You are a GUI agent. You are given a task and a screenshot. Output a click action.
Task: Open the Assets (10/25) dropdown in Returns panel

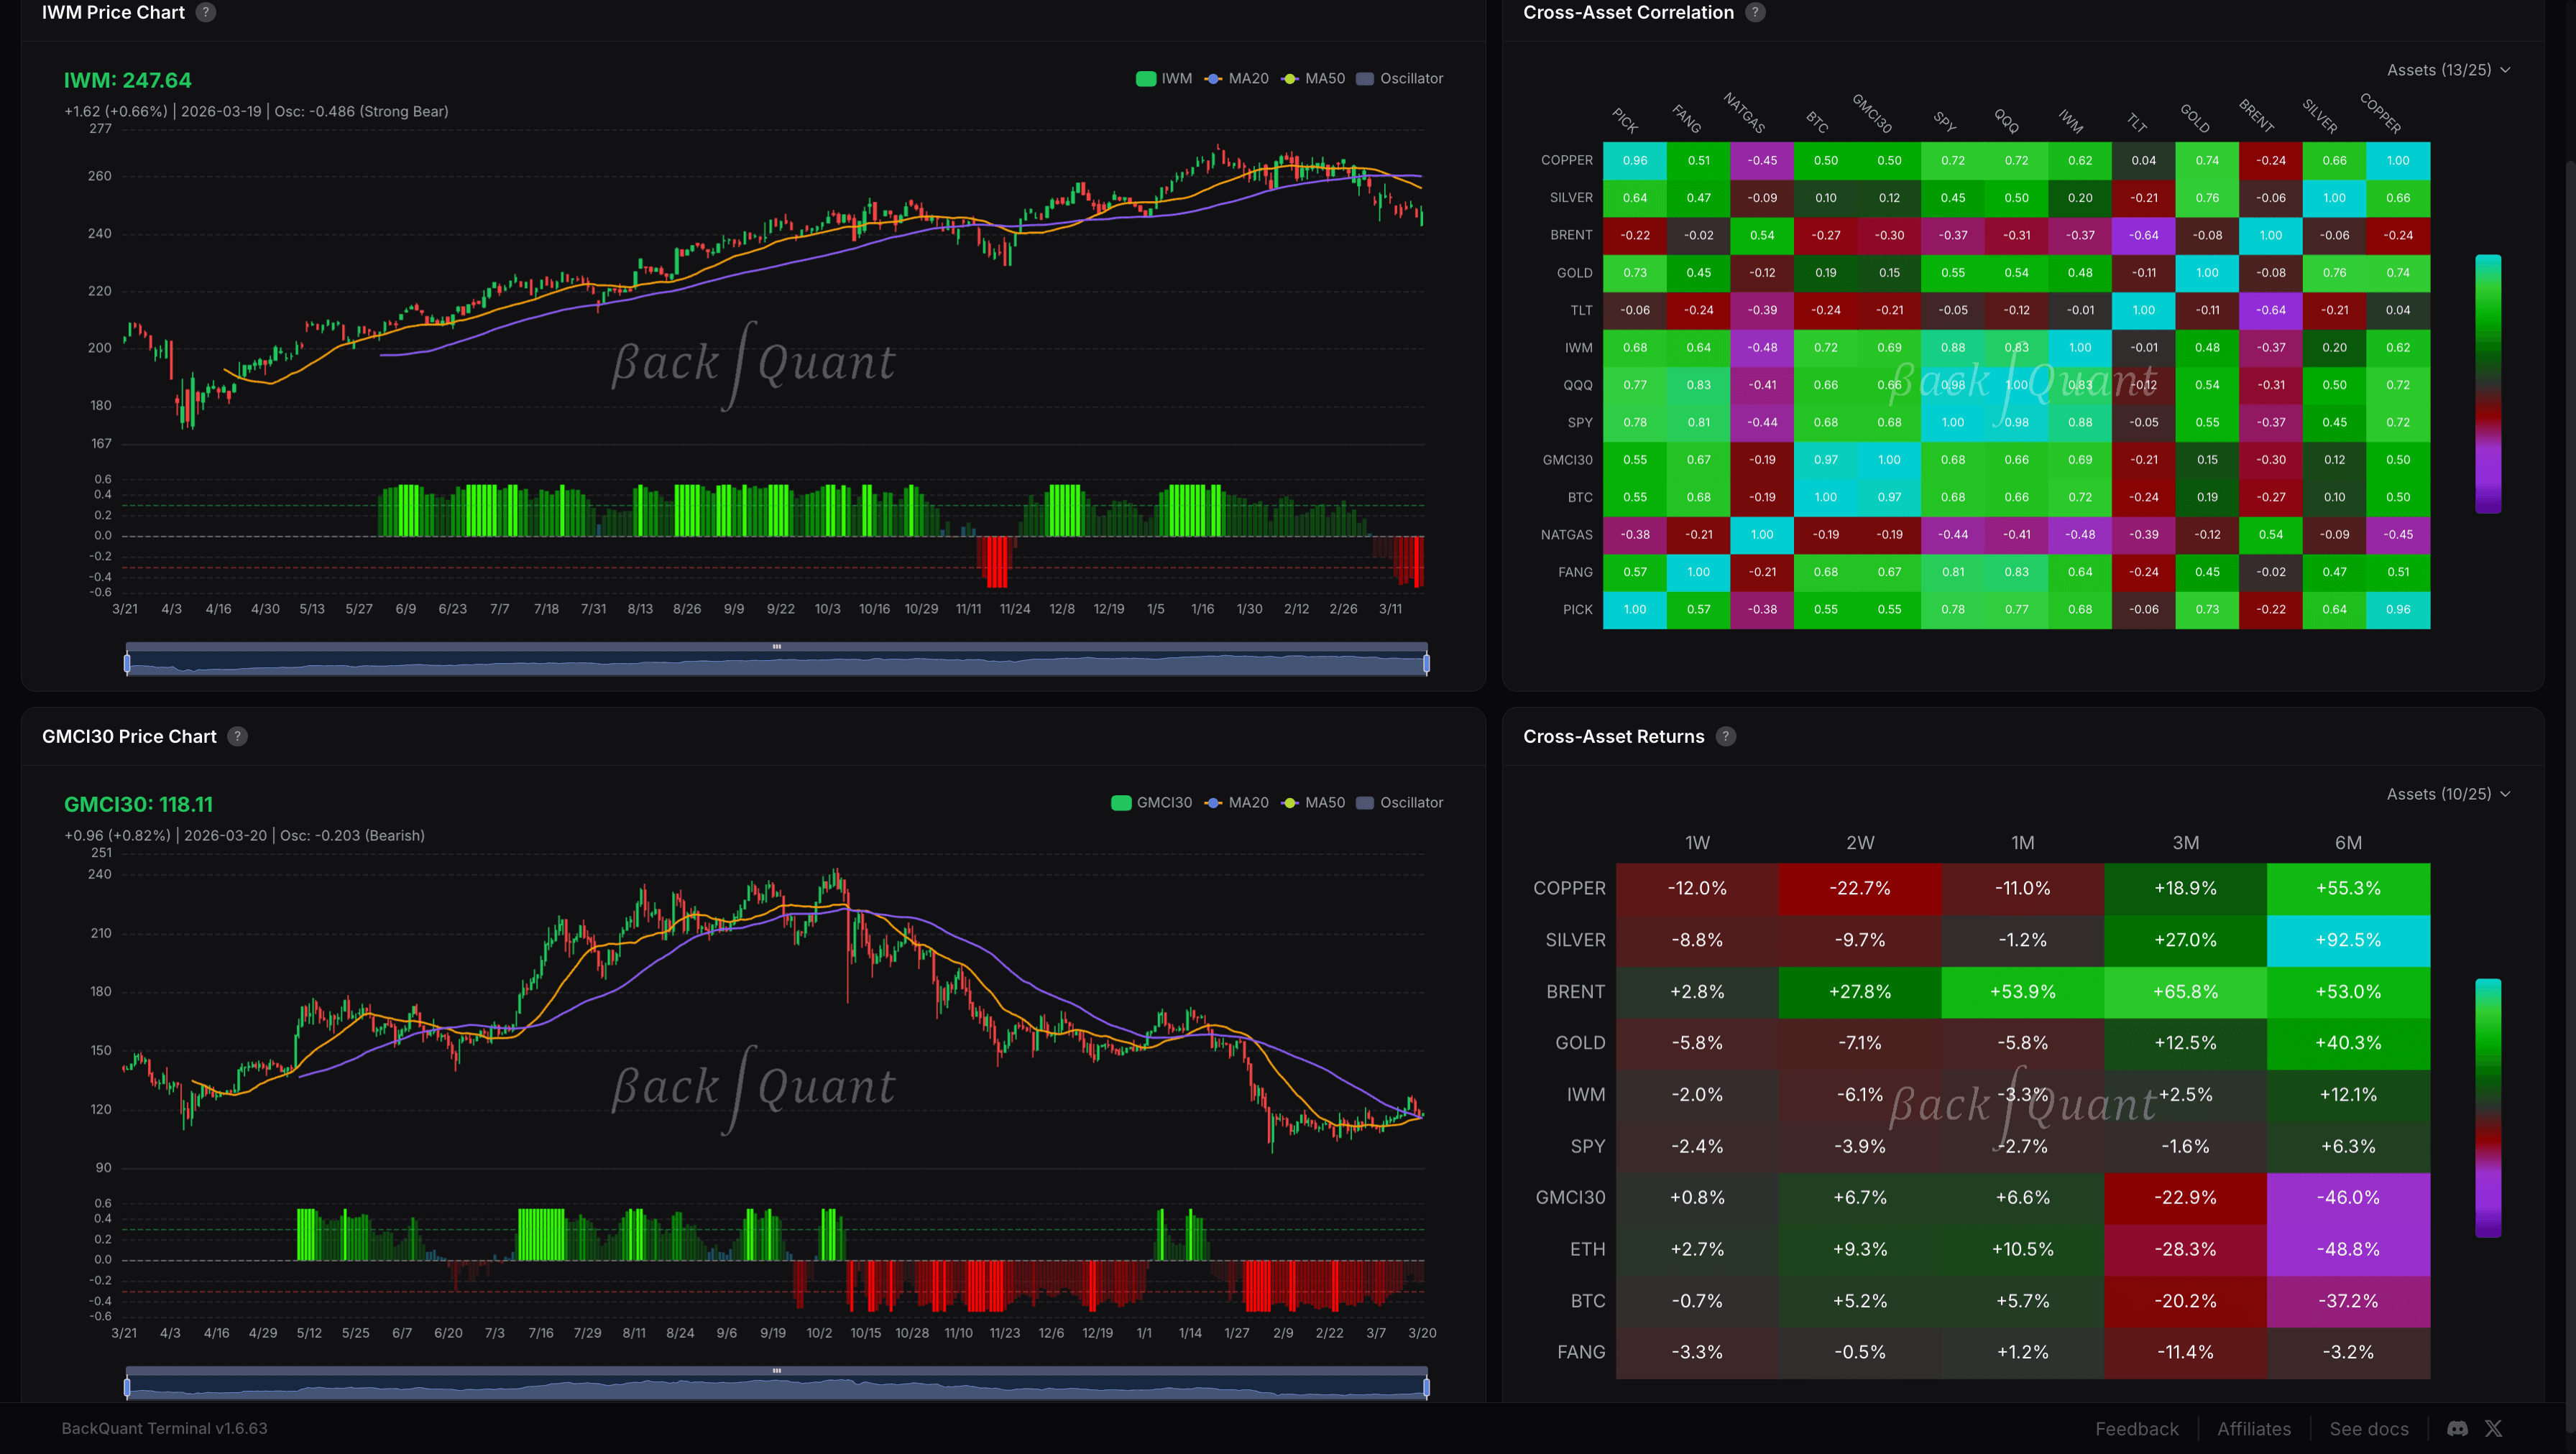[x=2448, y=794]
